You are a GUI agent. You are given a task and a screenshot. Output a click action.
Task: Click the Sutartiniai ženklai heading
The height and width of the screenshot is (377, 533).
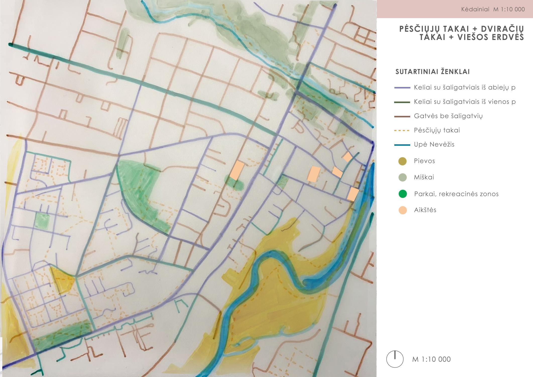point(432,72)
